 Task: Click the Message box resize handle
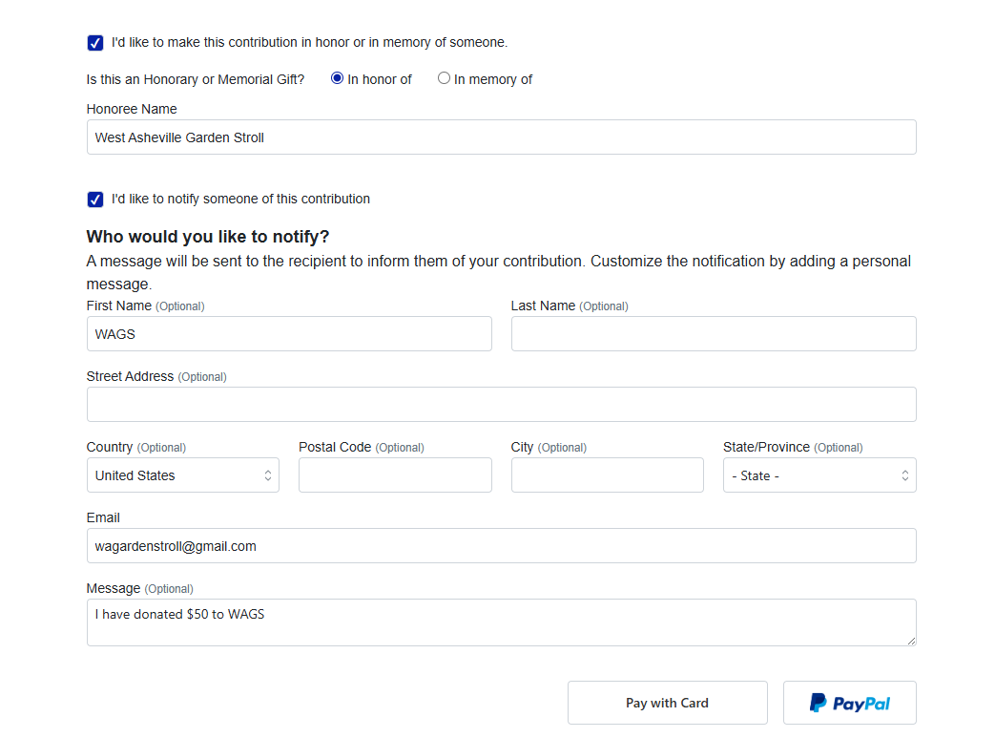pyautogui.click(x=911, y=642)
